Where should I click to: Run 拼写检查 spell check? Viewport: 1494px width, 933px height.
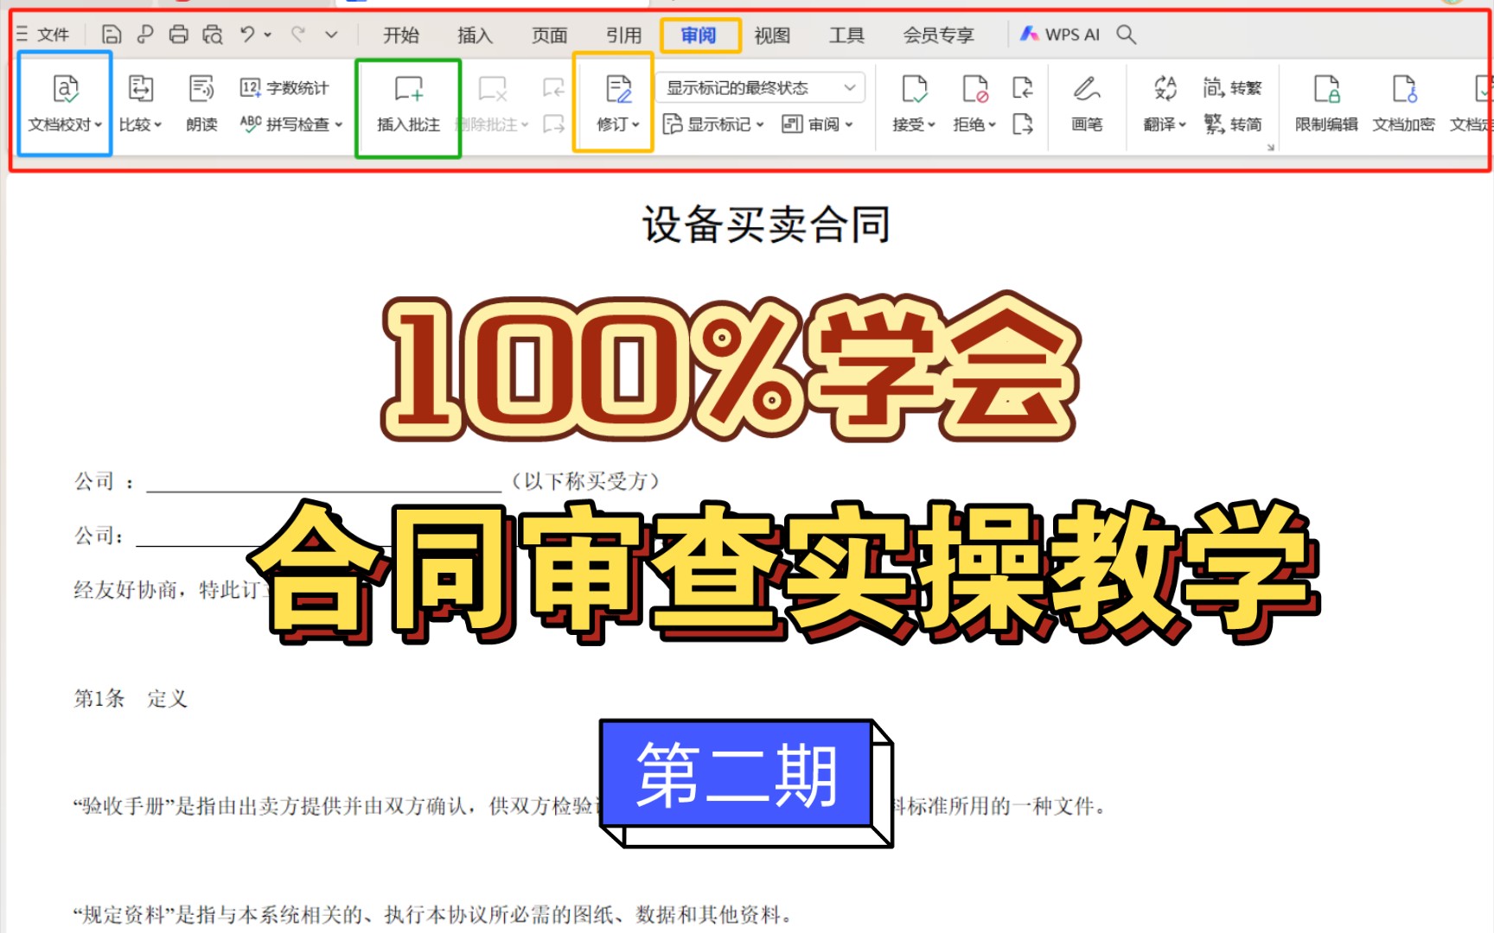pyautogui.click(x=284, y=124)
